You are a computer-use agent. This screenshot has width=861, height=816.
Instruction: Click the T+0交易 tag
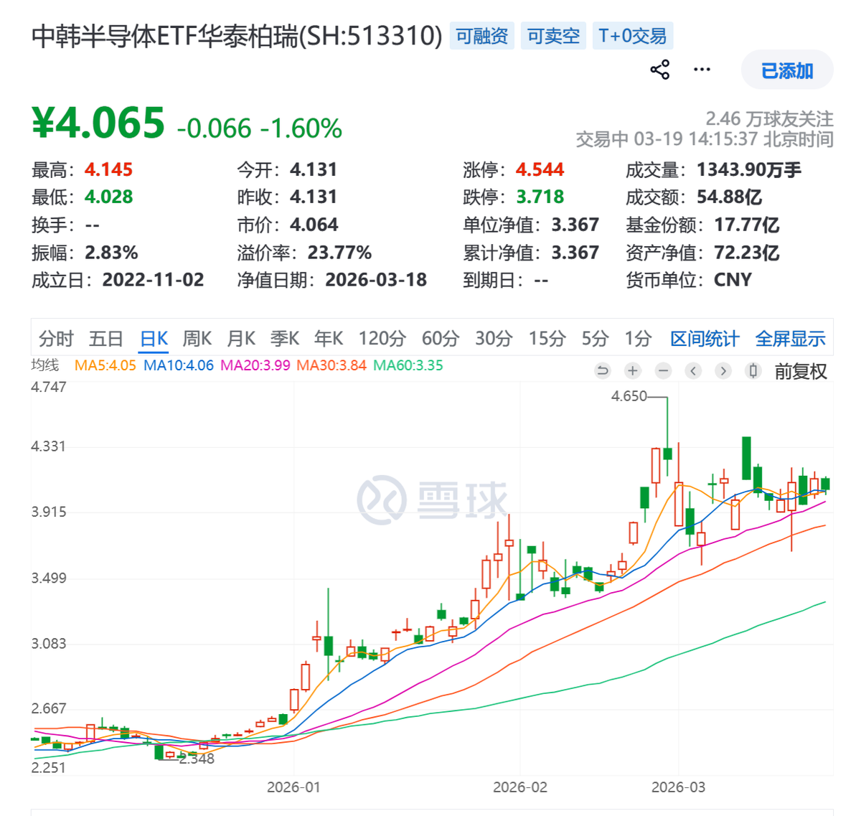click(x=632, y=36)
